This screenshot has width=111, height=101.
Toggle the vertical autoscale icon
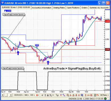45,95
